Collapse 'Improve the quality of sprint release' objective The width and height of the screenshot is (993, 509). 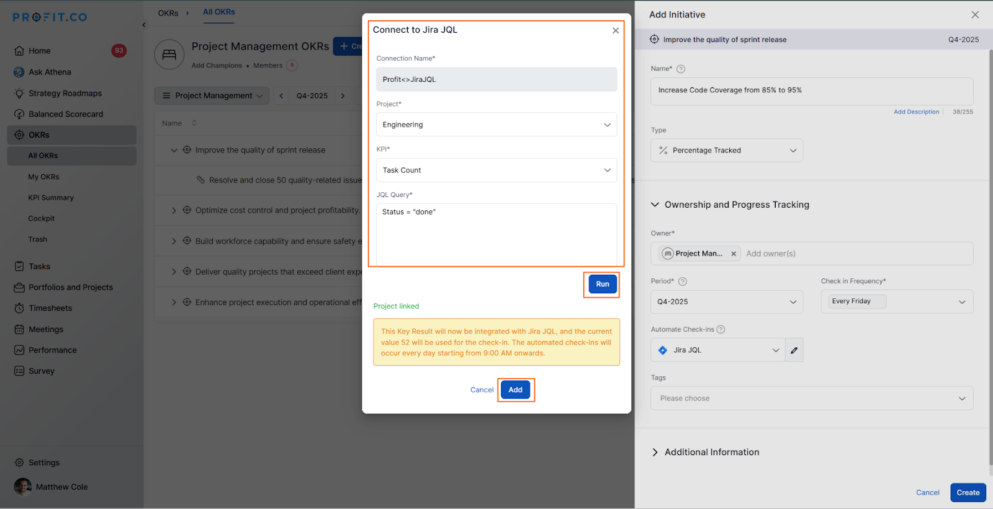click(x=174, y=150)
